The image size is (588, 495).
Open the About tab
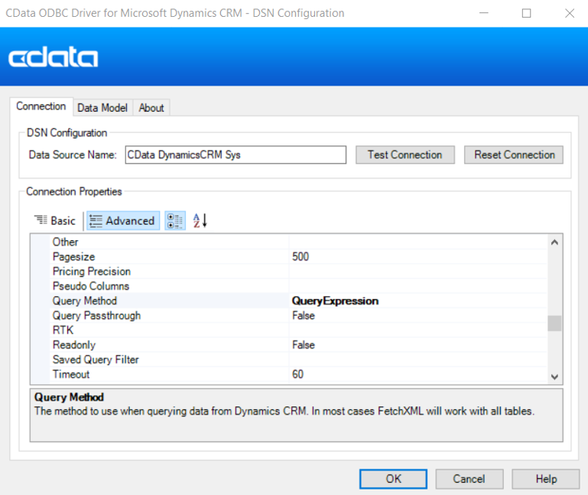(151, 108)
